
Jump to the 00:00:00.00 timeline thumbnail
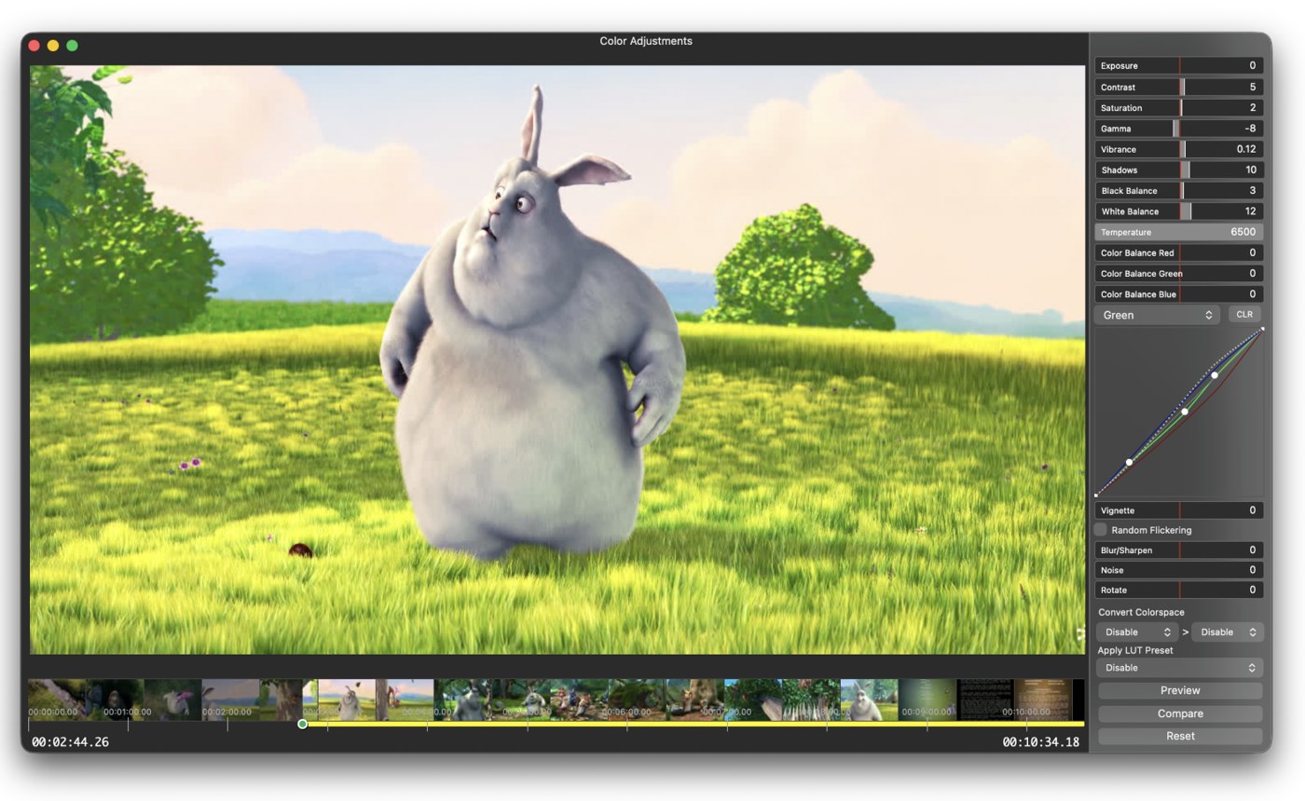pos(57,699)
